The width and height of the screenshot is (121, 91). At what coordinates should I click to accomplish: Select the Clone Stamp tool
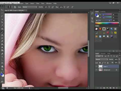coord(2,35)
